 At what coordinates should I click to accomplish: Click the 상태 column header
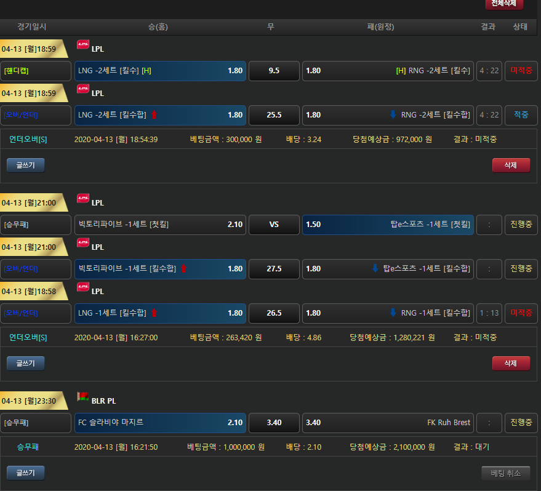[x=520, y=27]
